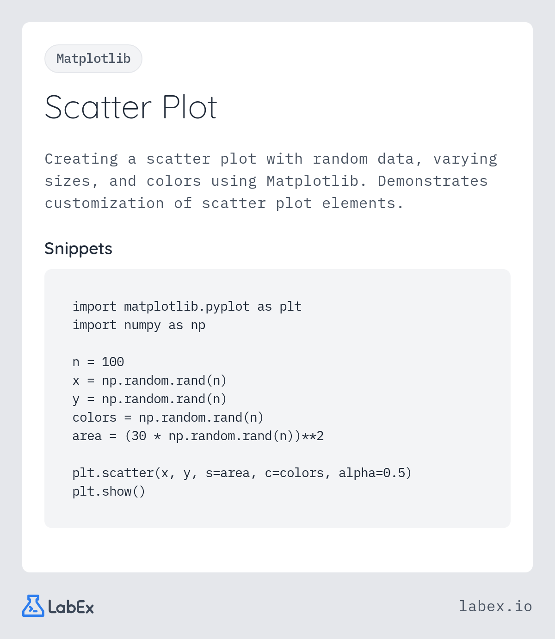Viewport: 555px width, 639px height.
Task: Click the plt.show() code line
Action: click(109, 492)
